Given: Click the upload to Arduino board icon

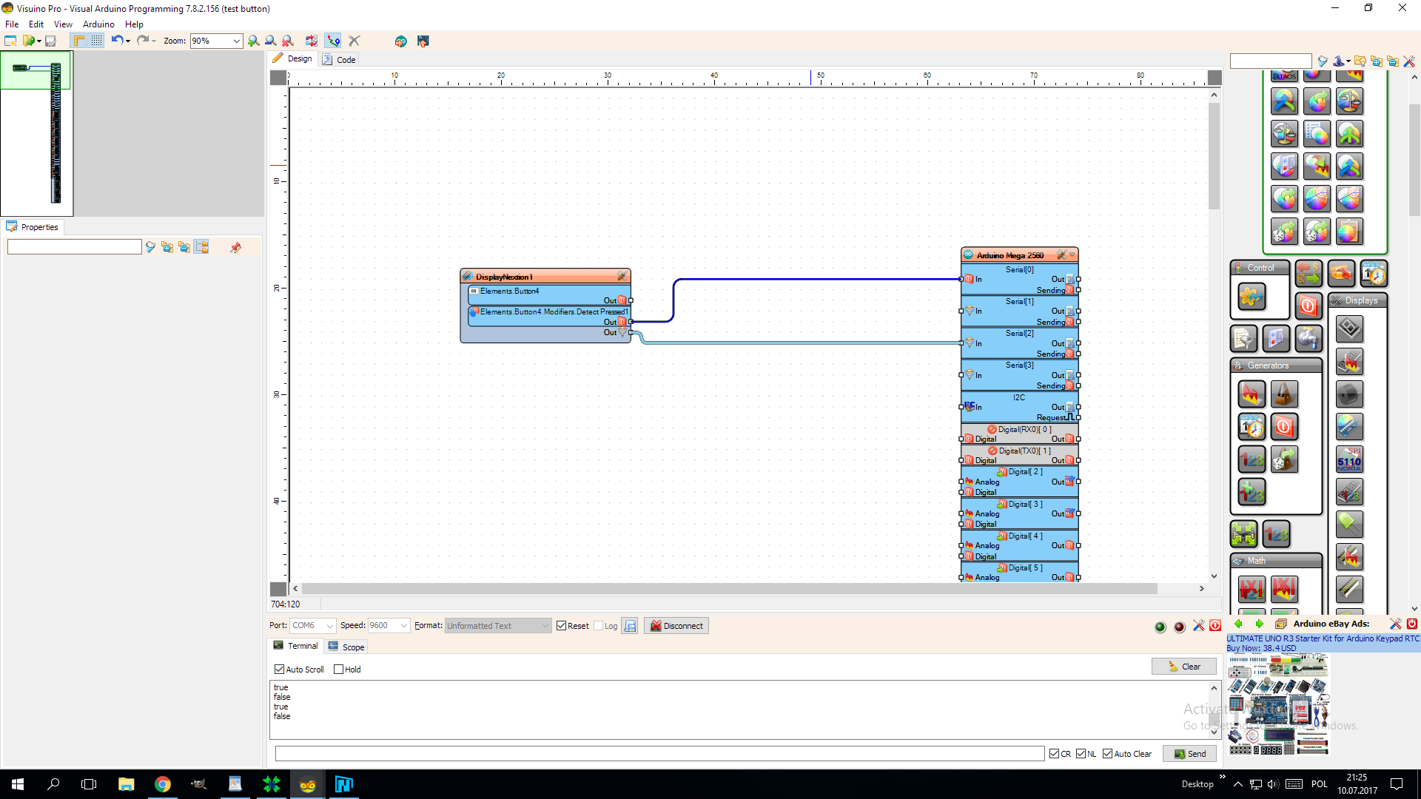Looking at the screenshot, I should point(423,41).
